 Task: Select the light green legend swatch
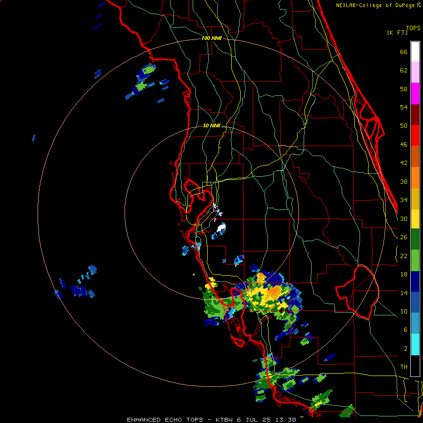point(415,260)
